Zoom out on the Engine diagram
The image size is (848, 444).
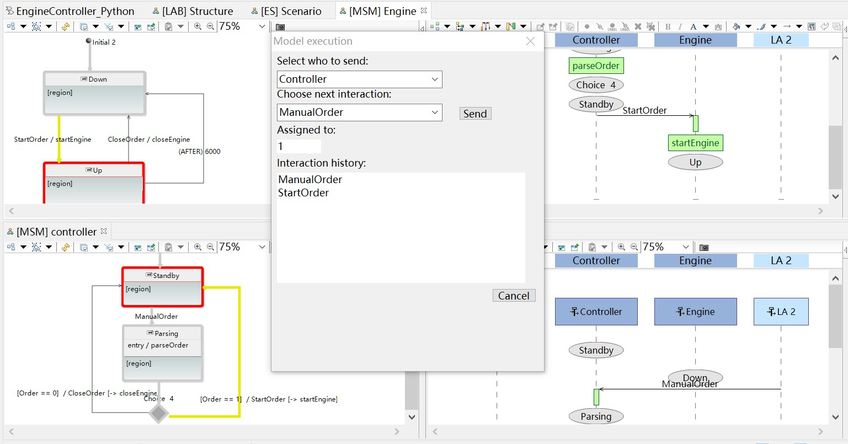[211, 26]
